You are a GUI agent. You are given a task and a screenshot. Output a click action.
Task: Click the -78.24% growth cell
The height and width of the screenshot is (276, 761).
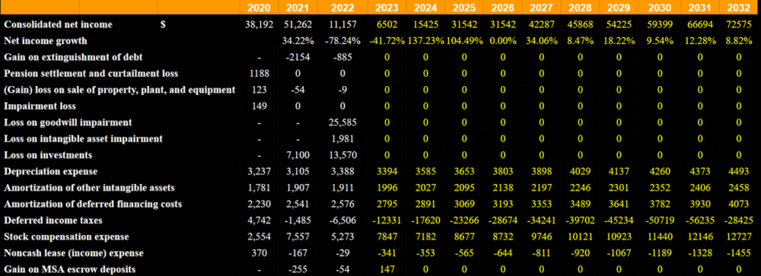342,41
